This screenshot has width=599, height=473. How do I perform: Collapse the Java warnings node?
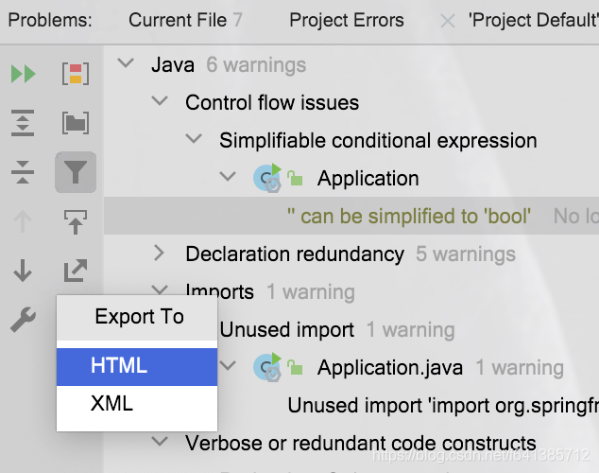[125, 64]
